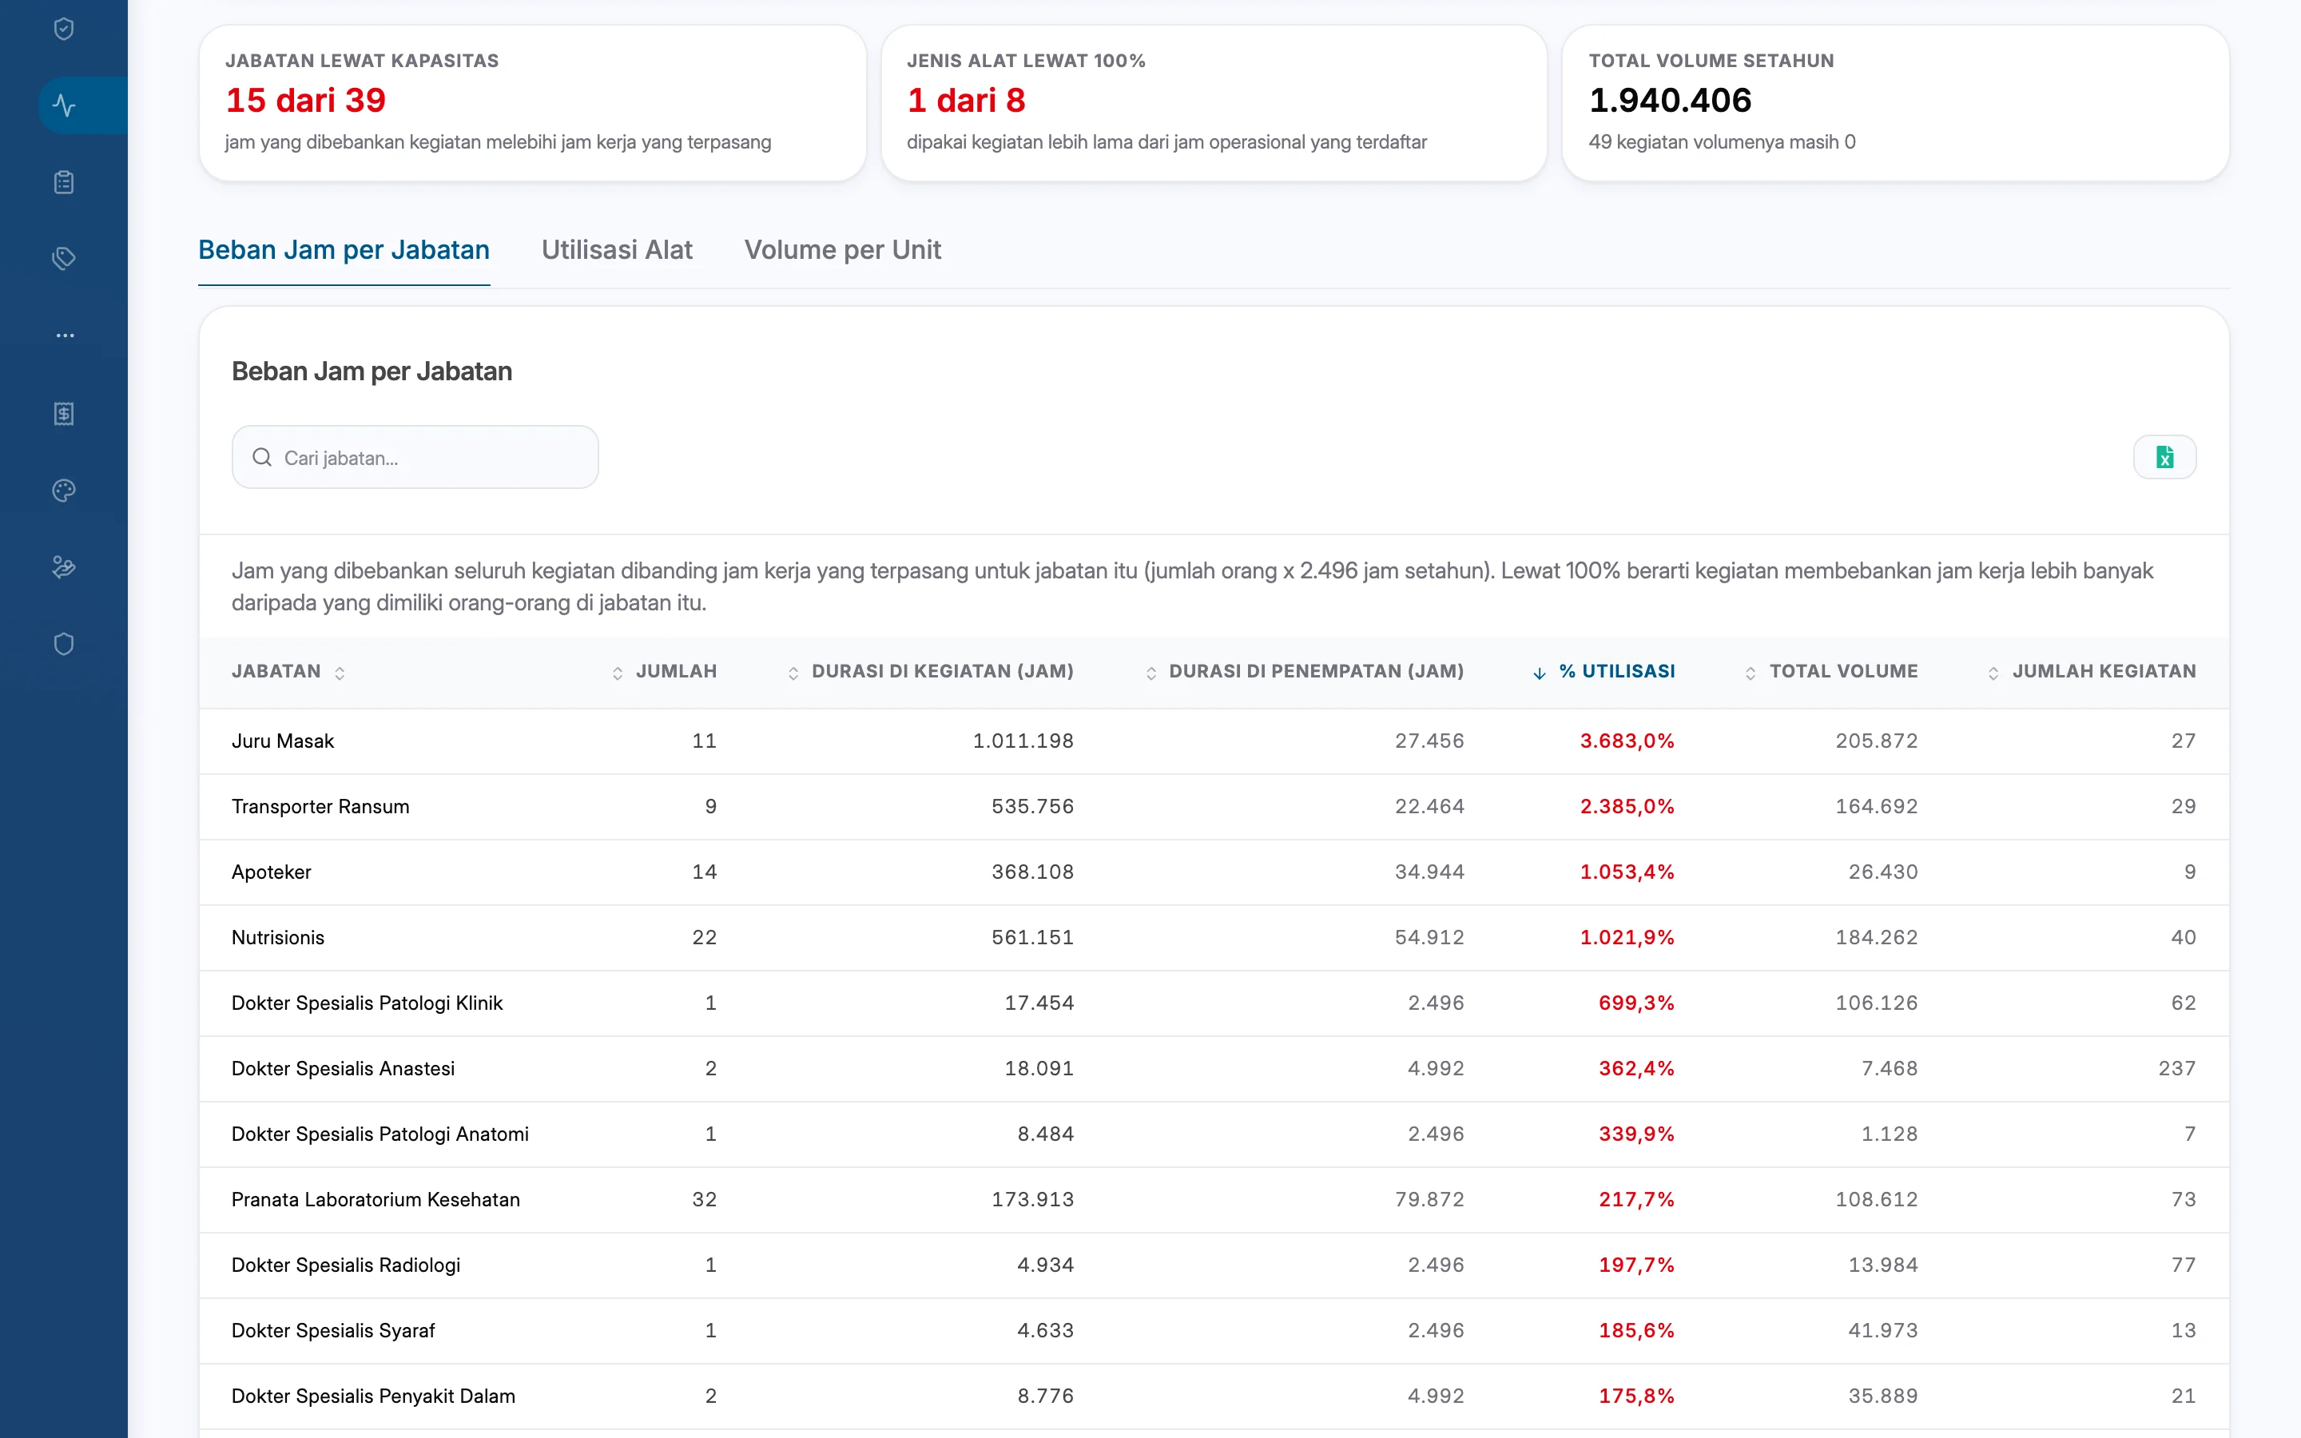Open the clipboard sidebar icon
The image size is (2301, 1438).
click(x=64, y=181)
